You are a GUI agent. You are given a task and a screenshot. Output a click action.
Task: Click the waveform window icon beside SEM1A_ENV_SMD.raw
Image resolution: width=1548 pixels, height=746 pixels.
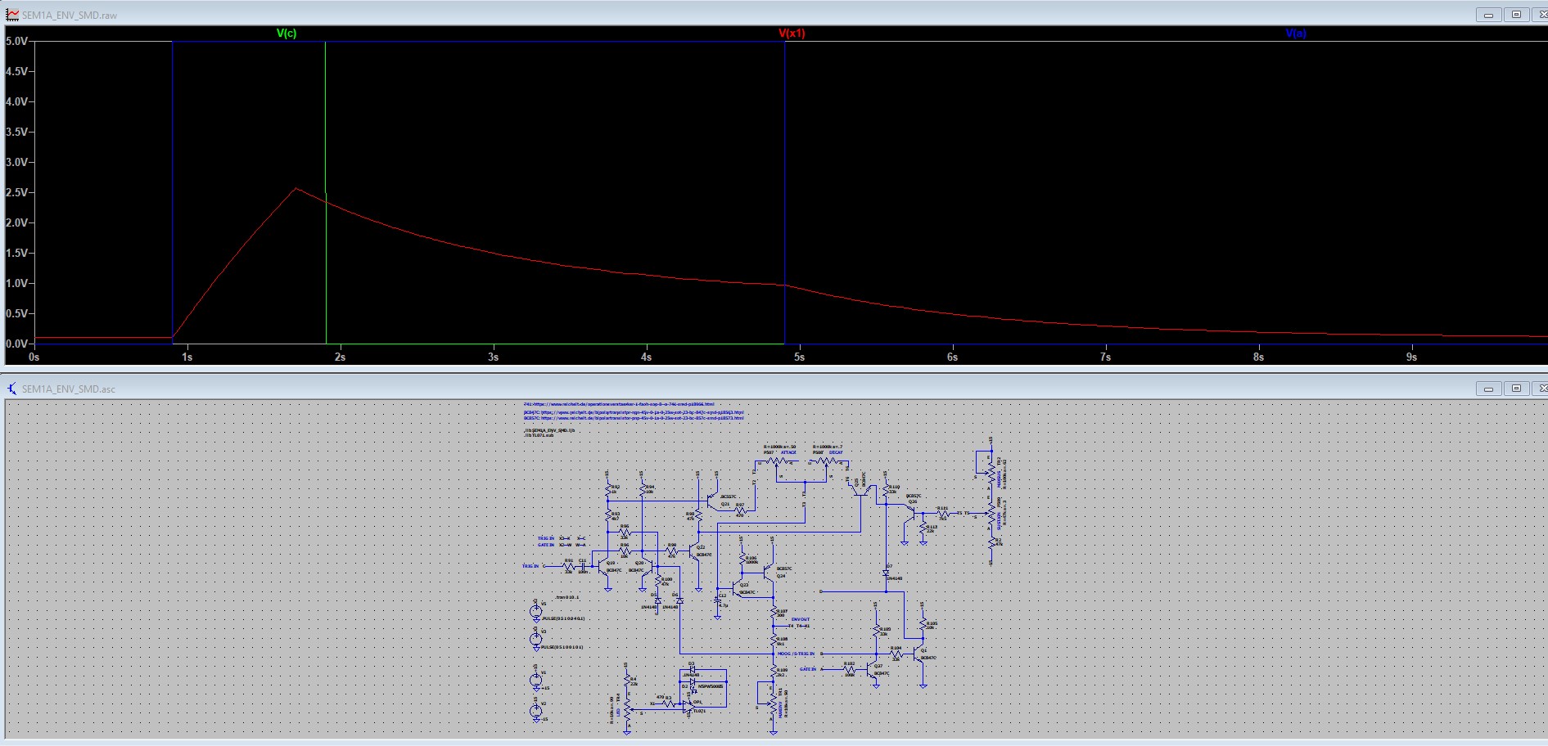point(11,15)
